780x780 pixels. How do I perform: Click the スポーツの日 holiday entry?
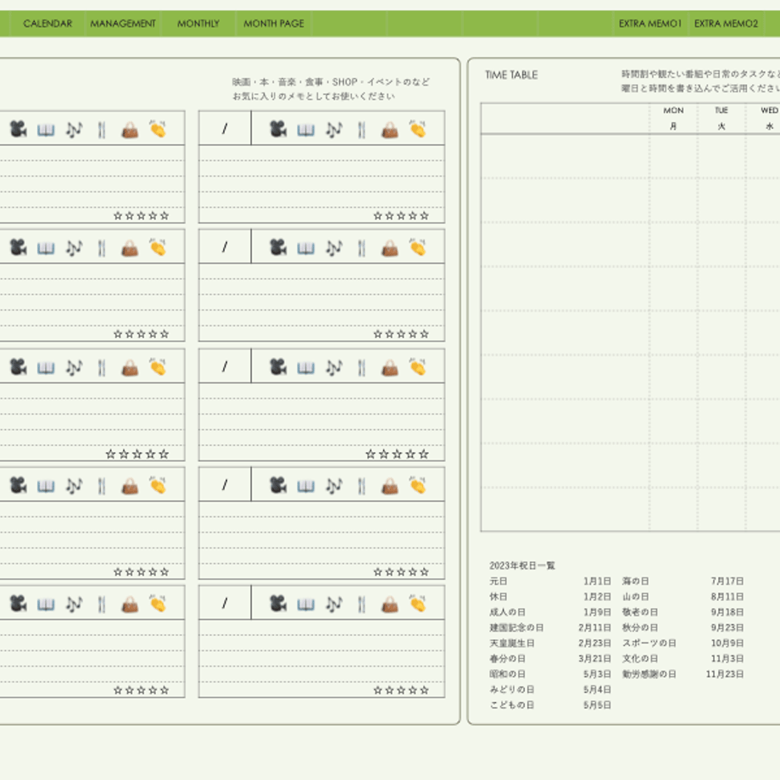pyautogui.click(x=649, y=643)
